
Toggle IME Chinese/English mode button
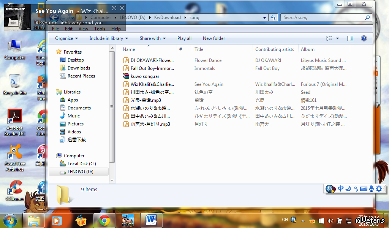tap(341, 188)
